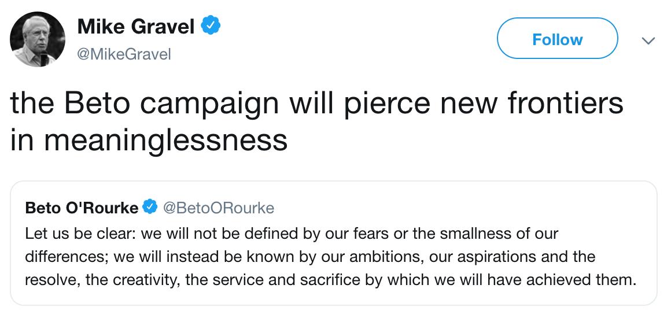Follow Mike Gravel
This screenshot has width=671, height=318.
pos(557,39)
